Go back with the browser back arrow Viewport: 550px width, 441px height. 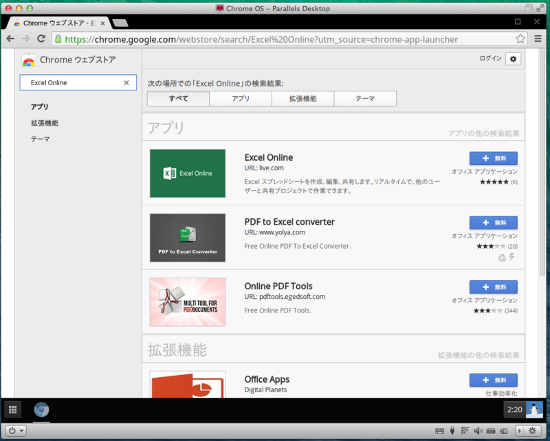point(10,38)
